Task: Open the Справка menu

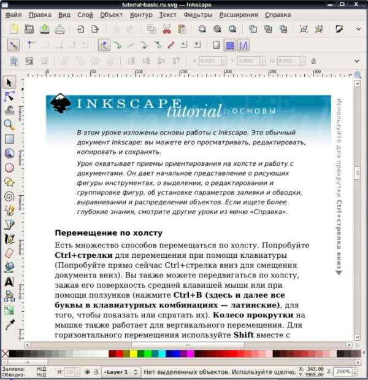Action: pyautogui.click(x=278, y=15)
